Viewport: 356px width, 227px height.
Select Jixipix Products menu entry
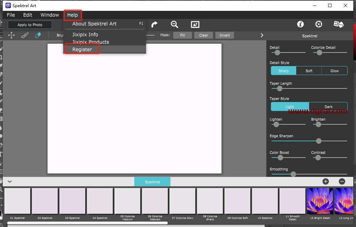pos(104,42)
